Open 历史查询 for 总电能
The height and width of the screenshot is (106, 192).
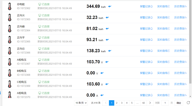pos(181,6)
